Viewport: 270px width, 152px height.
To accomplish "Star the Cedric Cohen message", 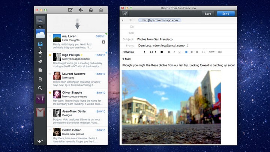I will point(50,130).
